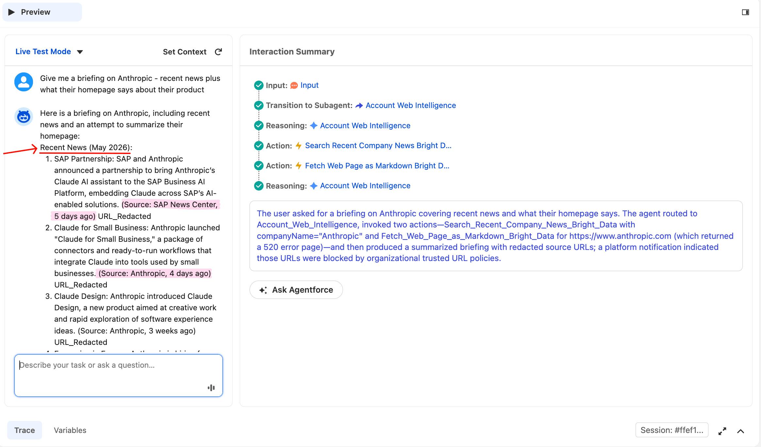761x447 pixels.
Task: Click the last Reasoning sparkle icon
Action: tap(314, 186)
